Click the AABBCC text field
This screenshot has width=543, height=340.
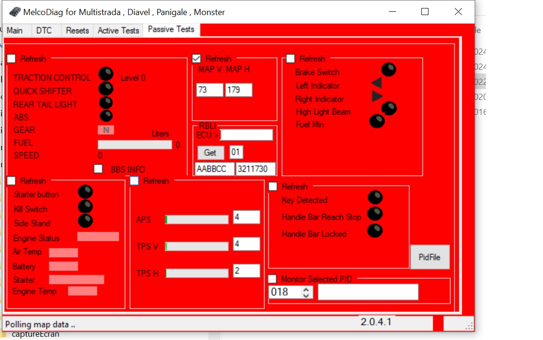tap(214, 169)
